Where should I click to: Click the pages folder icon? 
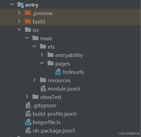(x=51, y=63)
